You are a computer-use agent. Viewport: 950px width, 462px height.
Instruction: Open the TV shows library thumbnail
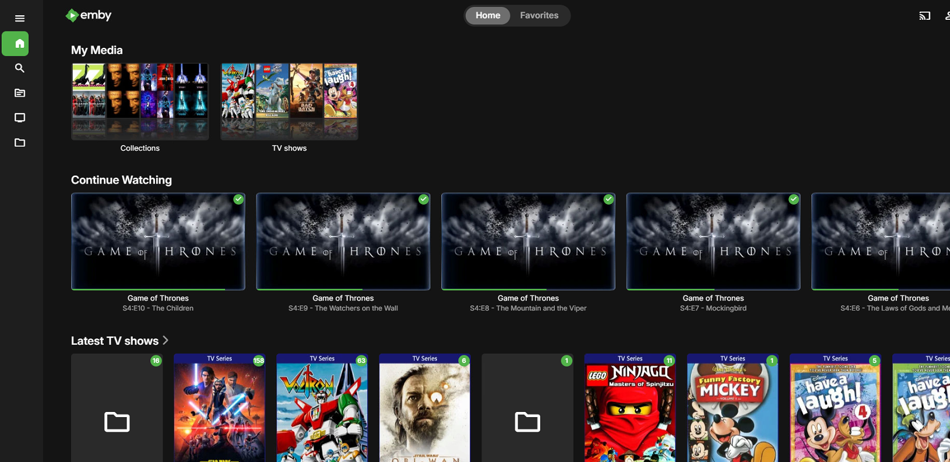click(x=289, y=101)
